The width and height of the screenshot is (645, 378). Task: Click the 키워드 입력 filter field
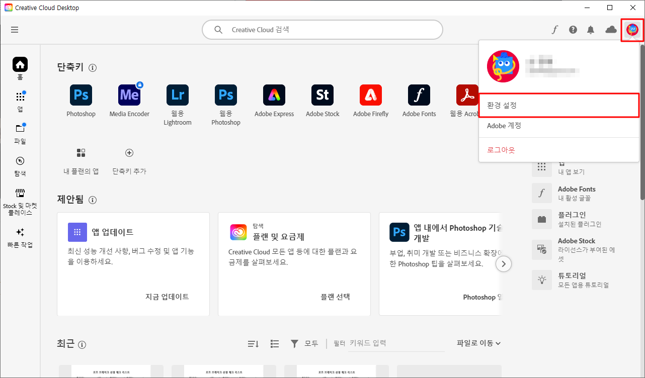pos(397,343)
